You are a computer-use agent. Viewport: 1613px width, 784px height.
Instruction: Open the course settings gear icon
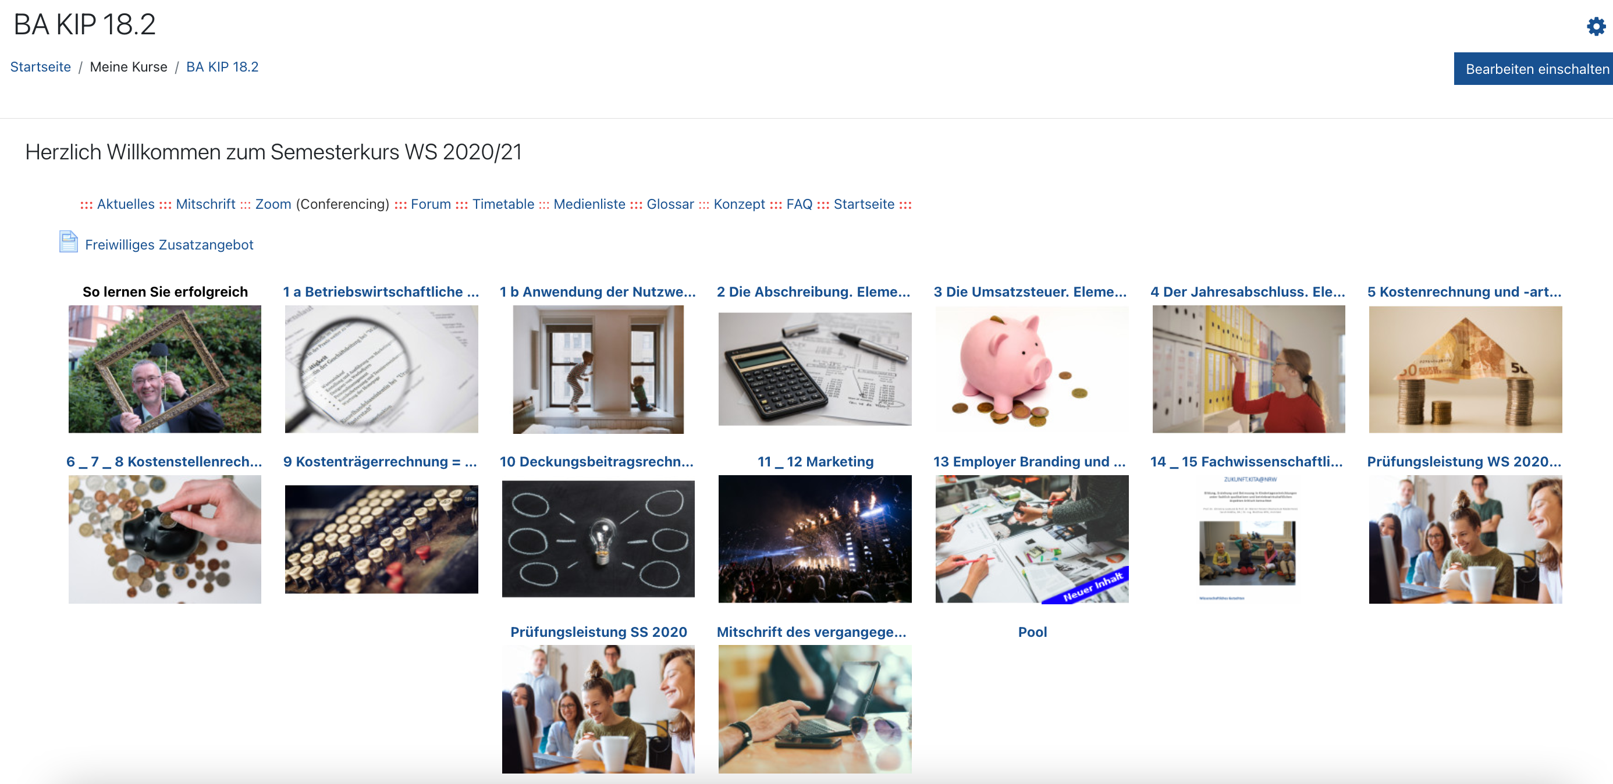pos(1596,26)
